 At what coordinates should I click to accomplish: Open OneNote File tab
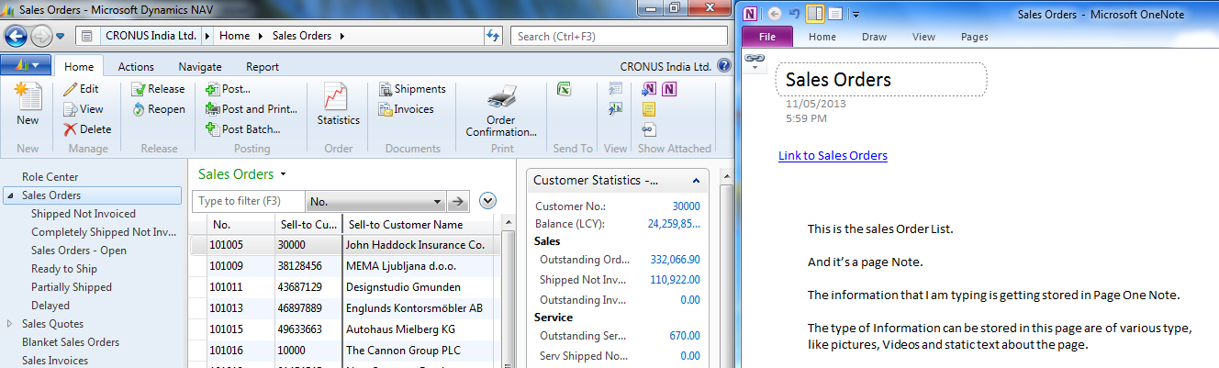click(768, 37)
